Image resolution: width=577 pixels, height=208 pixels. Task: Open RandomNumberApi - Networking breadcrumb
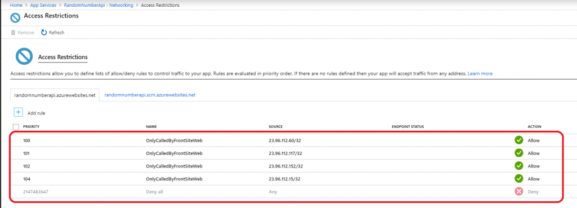(99, 5)
